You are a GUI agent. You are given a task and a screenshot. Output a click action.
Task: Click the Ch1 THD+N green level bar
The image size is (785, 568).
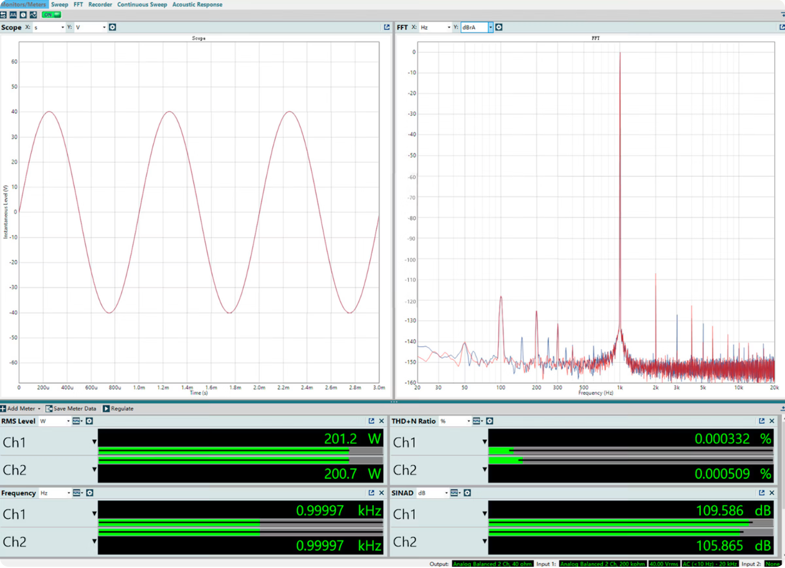500,450
